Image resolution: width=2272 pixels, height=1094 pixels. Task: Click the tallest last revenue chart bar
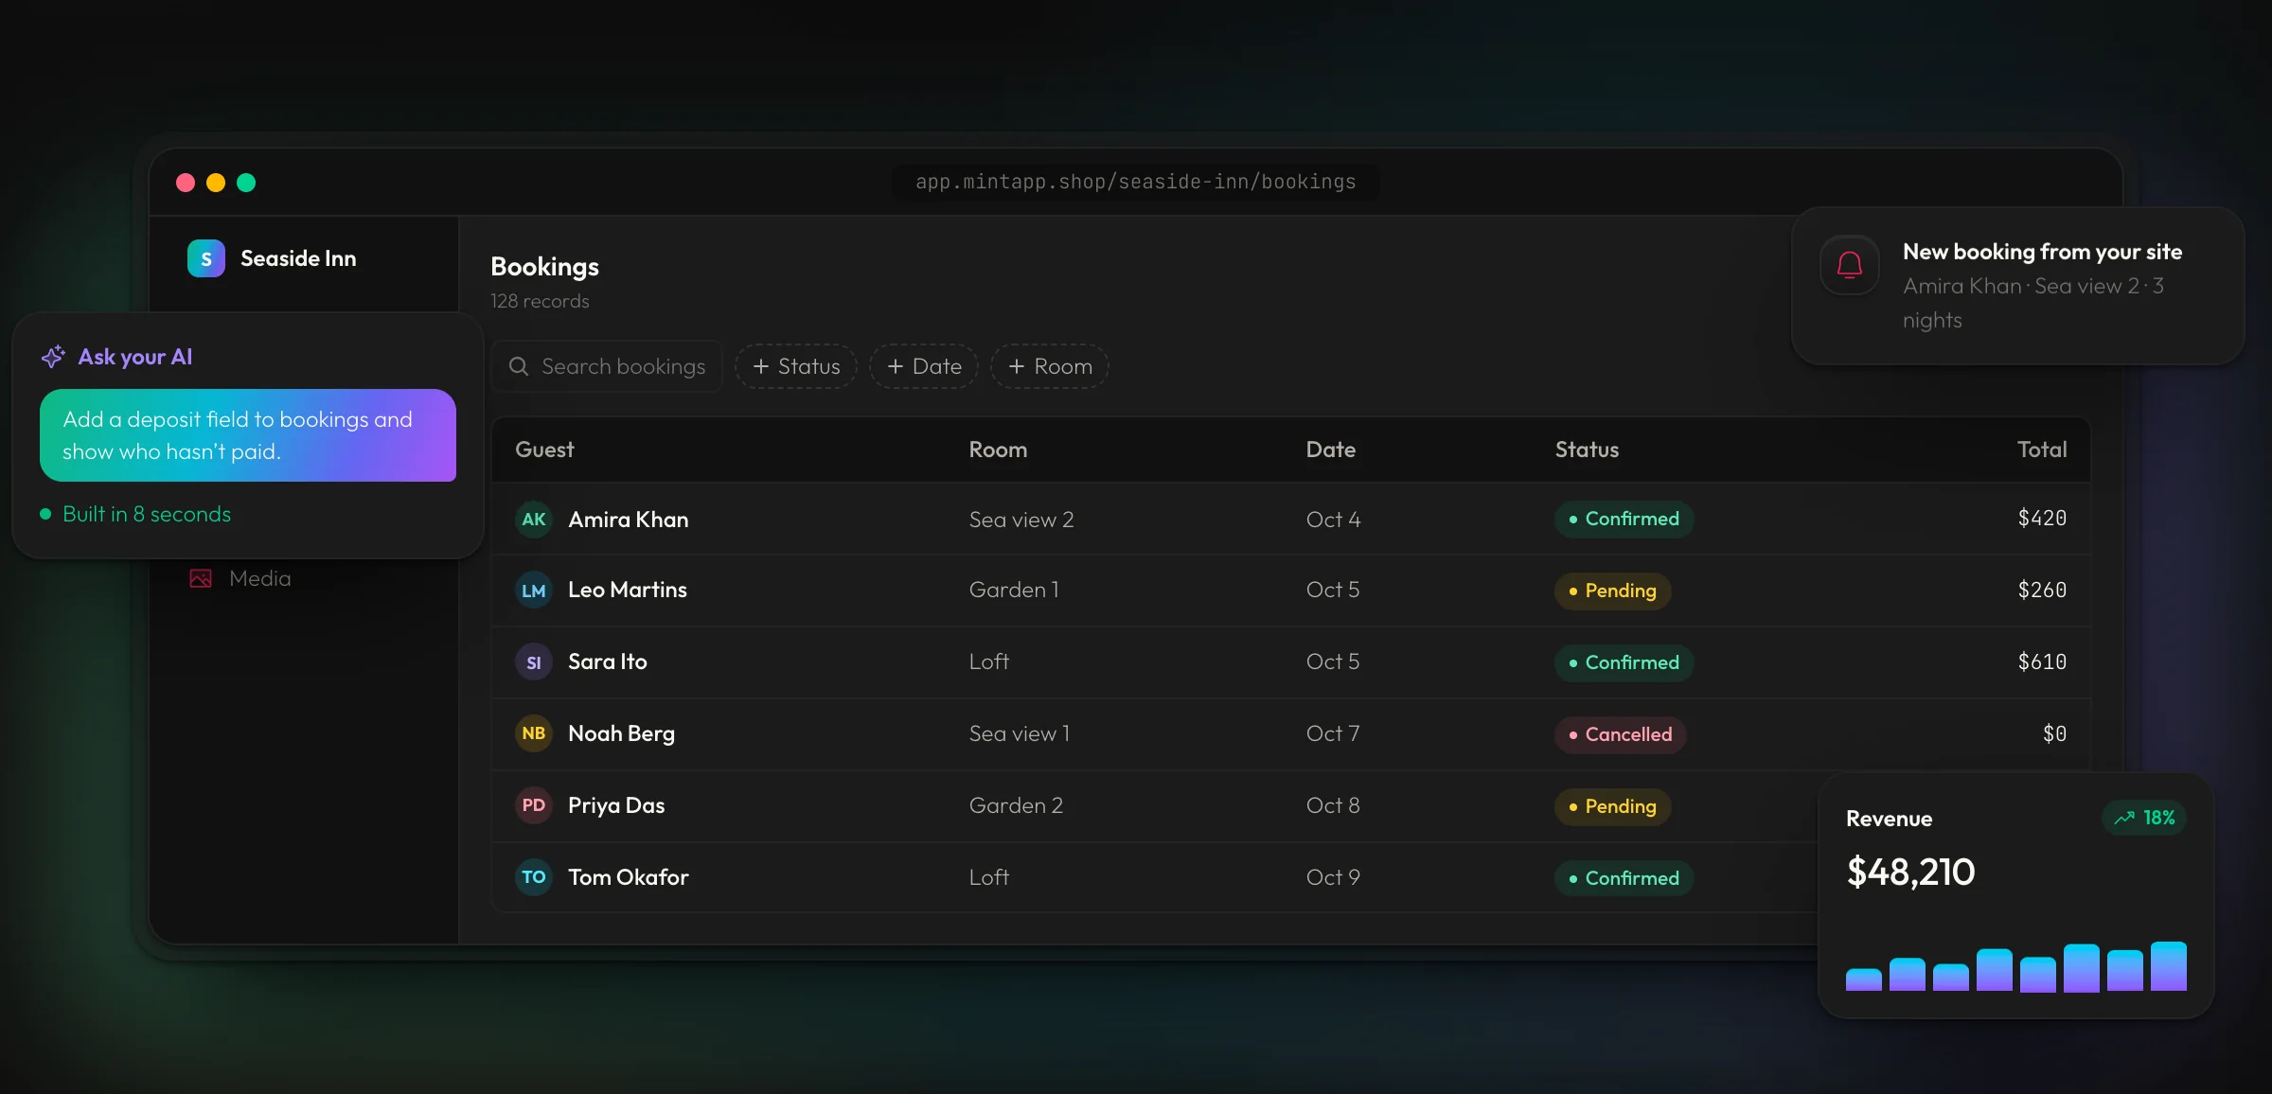pyautogui.click(x=2169, y=966)
